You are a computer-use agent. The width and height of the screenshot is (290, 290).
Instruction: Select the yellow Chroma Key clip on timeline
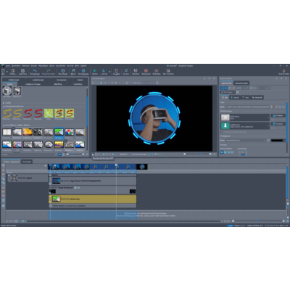pos(93,199)
